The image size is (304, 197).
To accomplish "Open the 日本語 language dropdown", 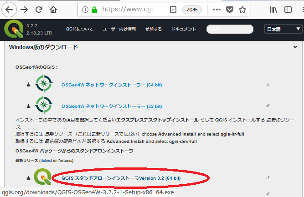I will [x=283, y=29].
